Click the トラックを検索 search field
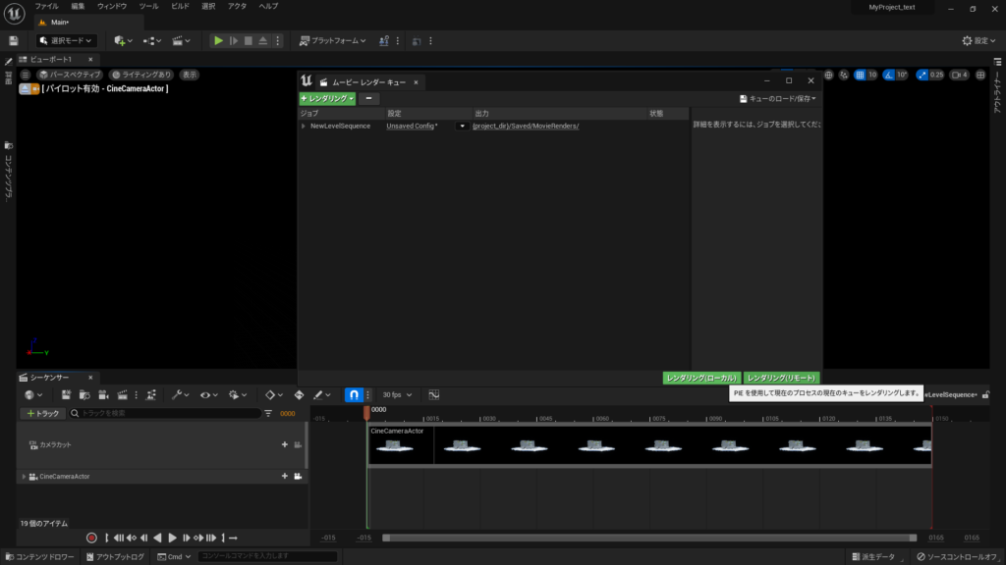This screenshot has width=1006, height=565. pos(157,413)
